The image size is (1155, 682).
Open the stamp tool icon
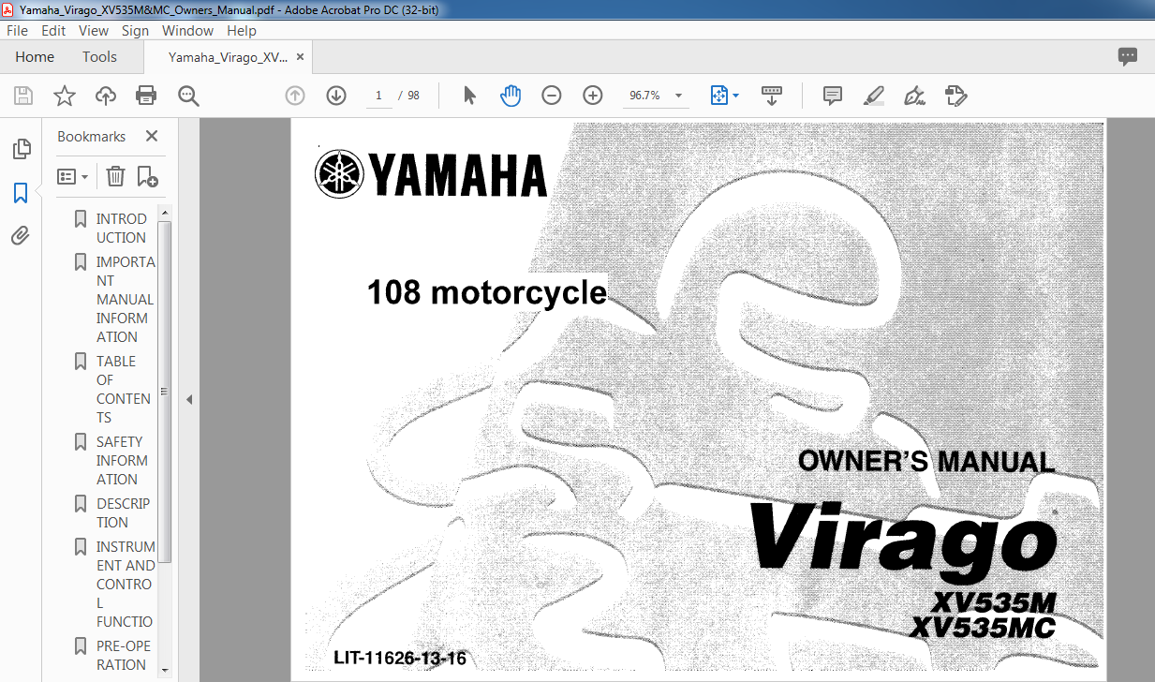tap(955, 96)
